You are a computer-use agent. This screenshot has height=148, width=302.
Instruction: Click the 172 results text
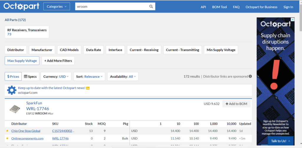(192, 76)
